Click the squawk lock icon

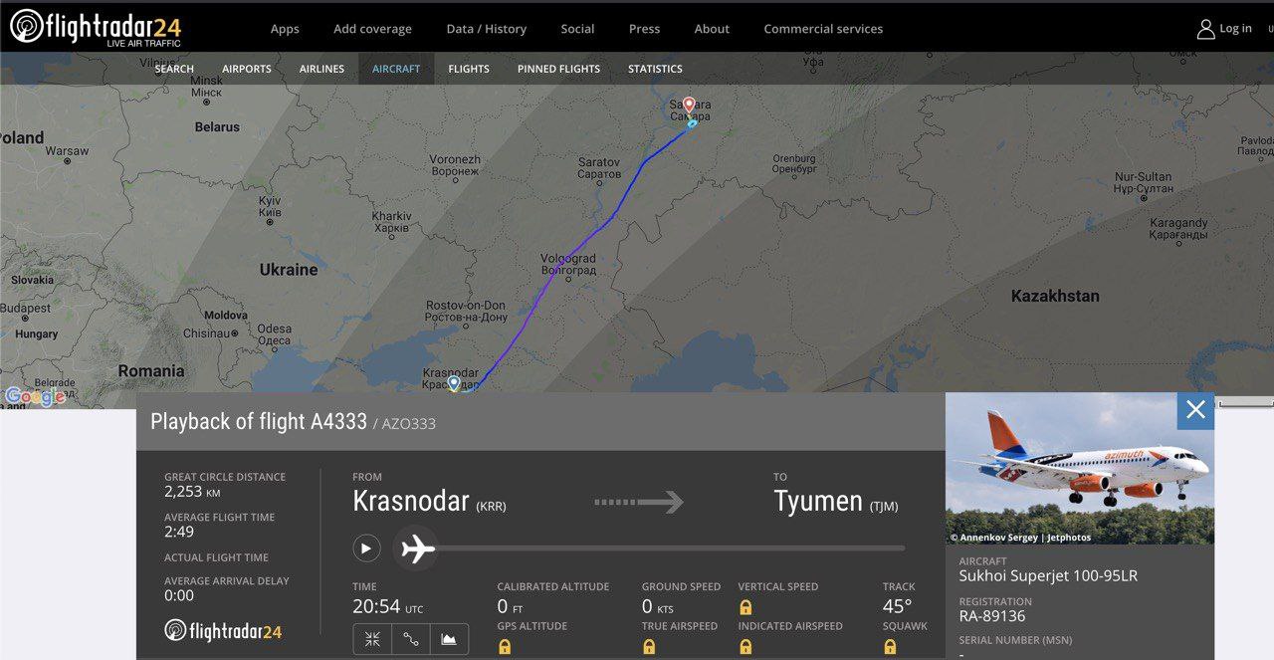click(890, 647)
